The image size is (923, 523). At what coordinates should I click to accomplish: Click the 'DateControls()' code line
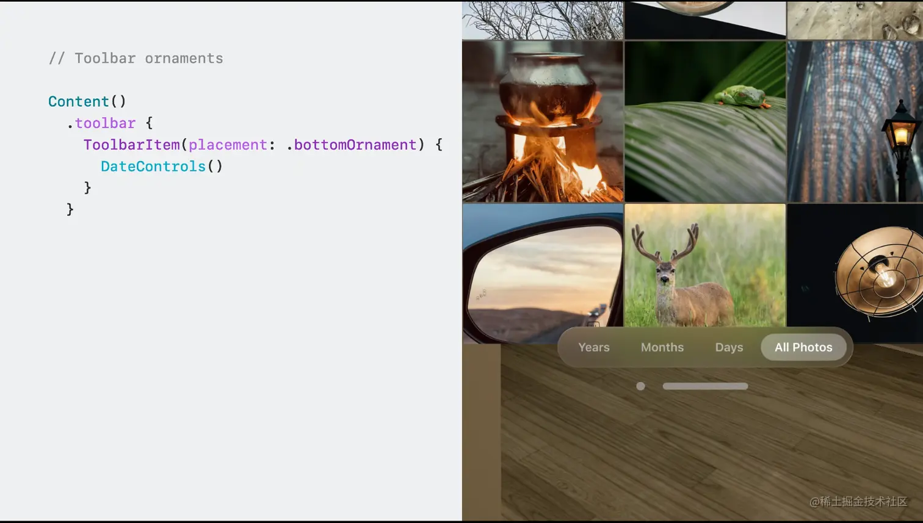point(162,167)
